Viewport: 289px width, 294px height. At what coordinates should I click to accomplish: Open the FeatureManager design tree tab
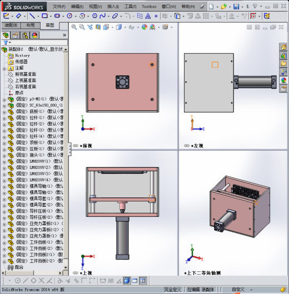pyautogui.click(x=6, y=36)
